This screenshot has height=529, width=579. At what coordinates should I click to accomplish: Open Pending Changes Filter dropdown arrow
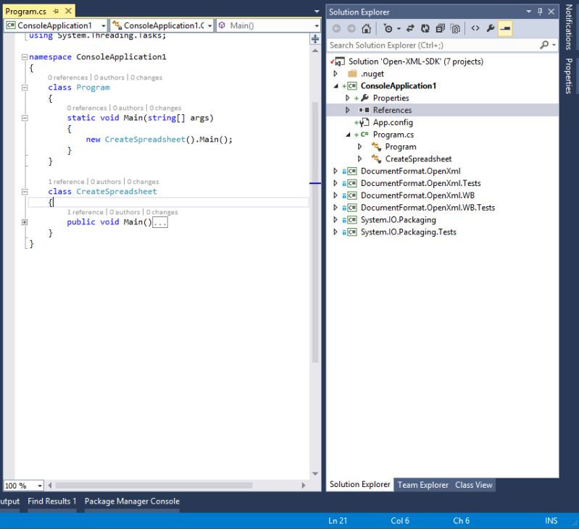399,28
